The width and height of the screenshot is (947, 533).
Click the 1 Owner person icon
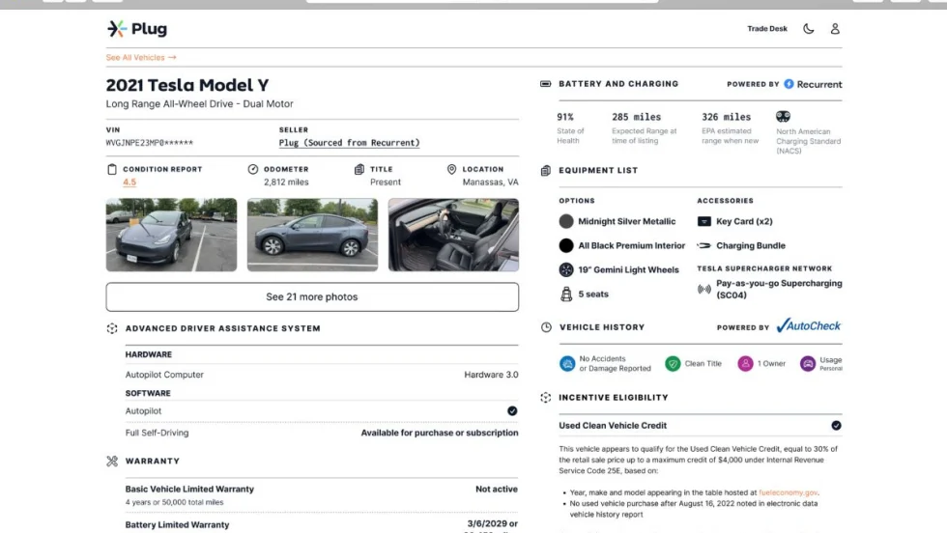point(745,363)
